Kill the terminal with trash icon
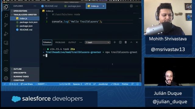This screenshot has width=195, height=109. point(126,42)
